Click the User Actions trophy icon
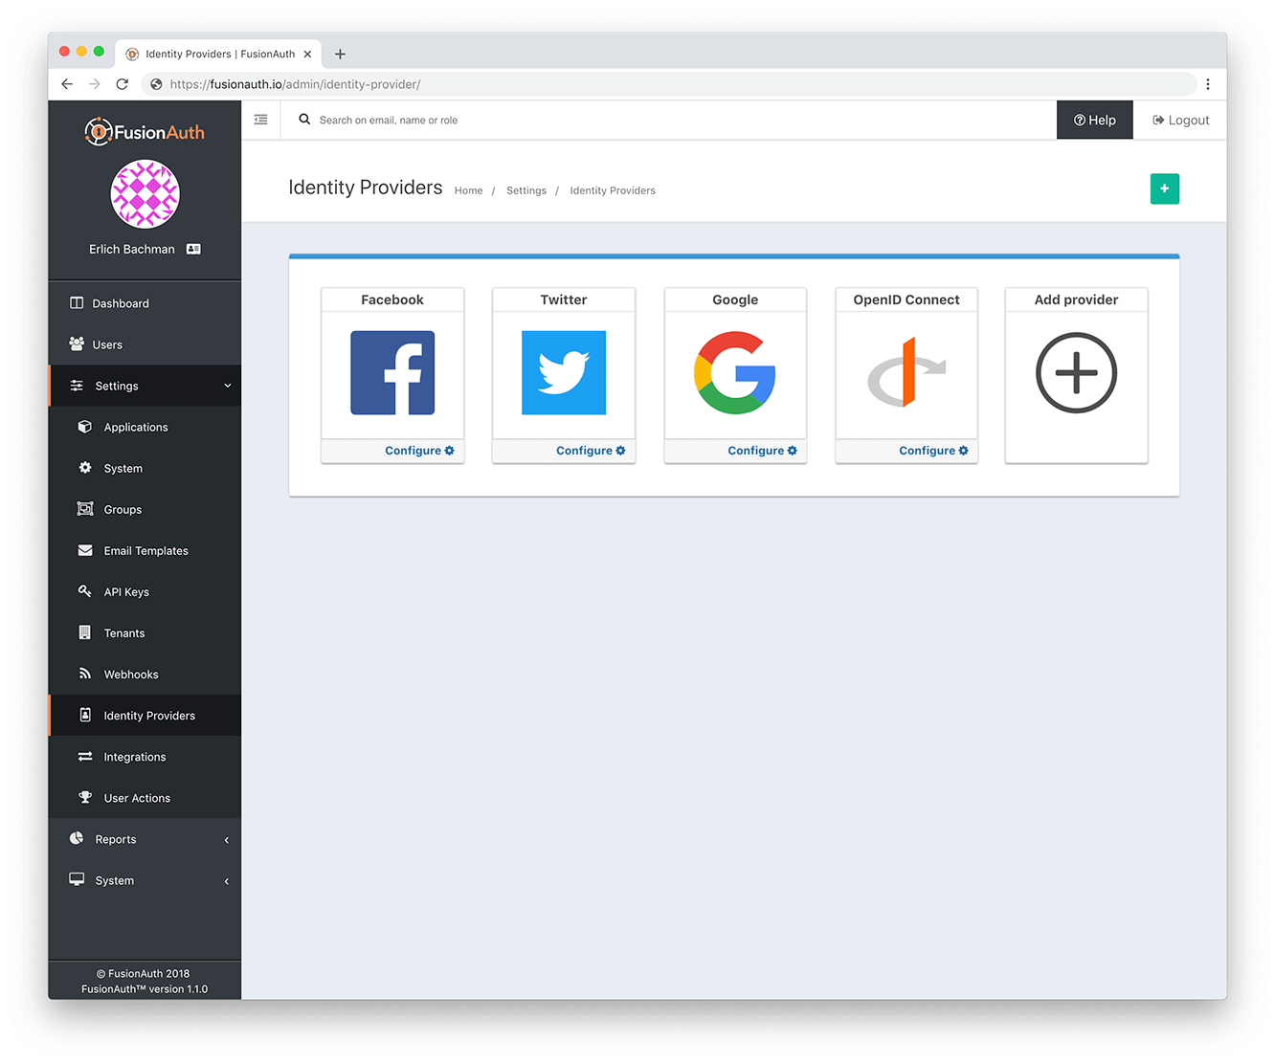 (x=85, y=797)
